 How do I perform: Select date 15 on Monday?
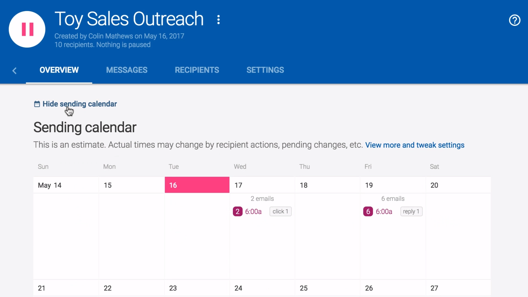click(x=108, y=185)
